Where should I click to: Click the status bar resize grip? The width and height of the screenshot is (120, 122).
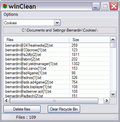pos(116,119)
